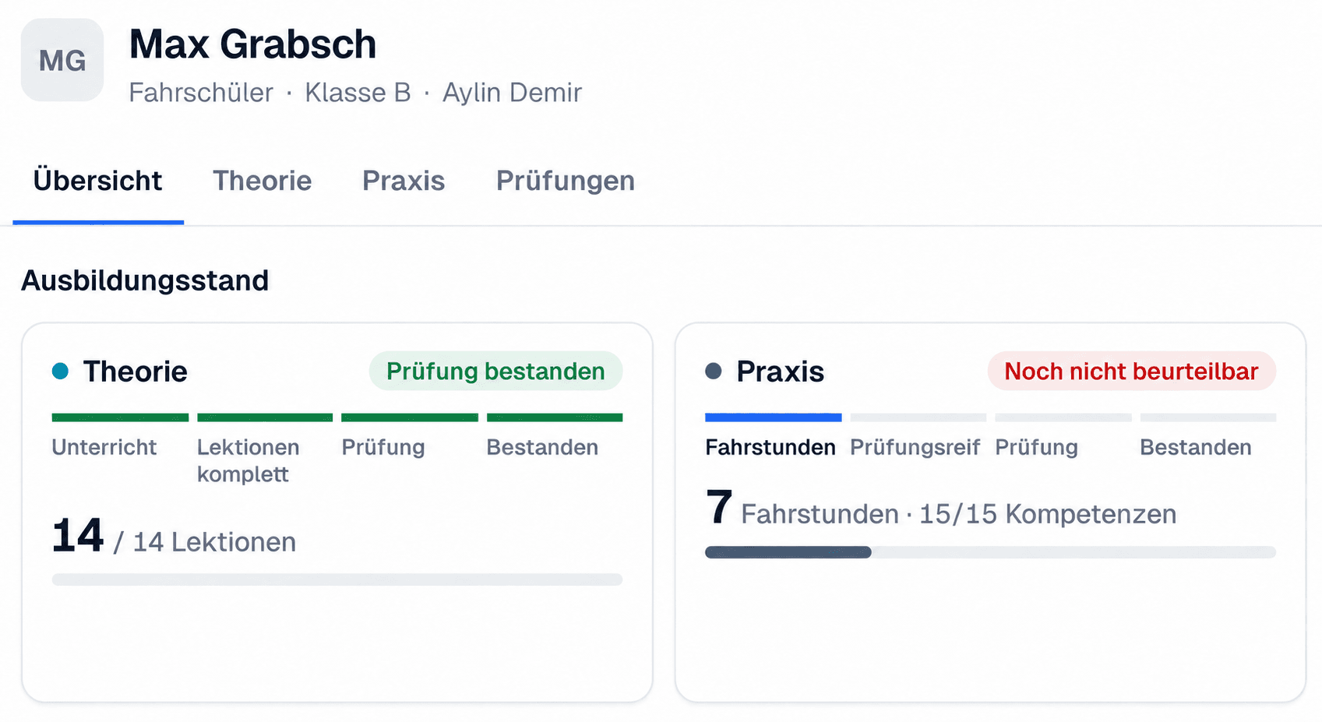Click the Lektionen progress bar in the Theorie card
The height and width of the screenshot is (722, 1322).
point(337,579)
